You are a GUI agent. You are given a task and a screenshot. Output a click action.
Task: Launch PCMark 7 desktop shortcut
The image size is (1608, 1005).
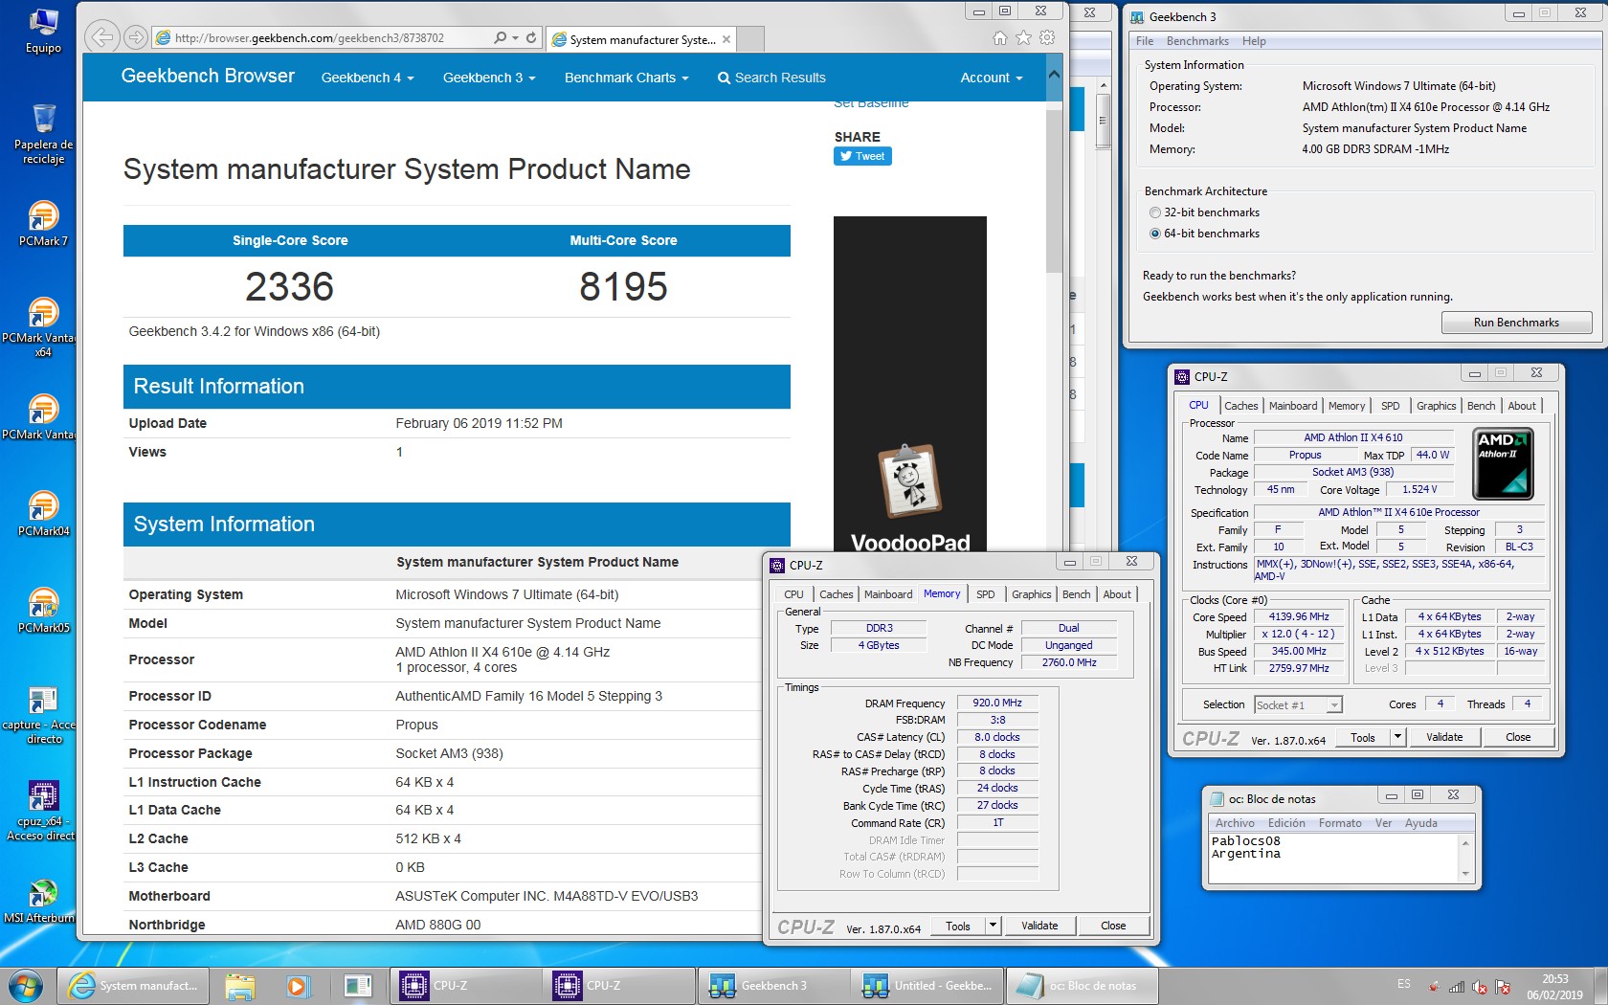click(x=43, y=224)
